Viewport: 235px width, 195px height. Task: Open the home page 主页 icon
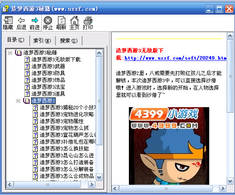pyautogui.click(x=74, y=23)
